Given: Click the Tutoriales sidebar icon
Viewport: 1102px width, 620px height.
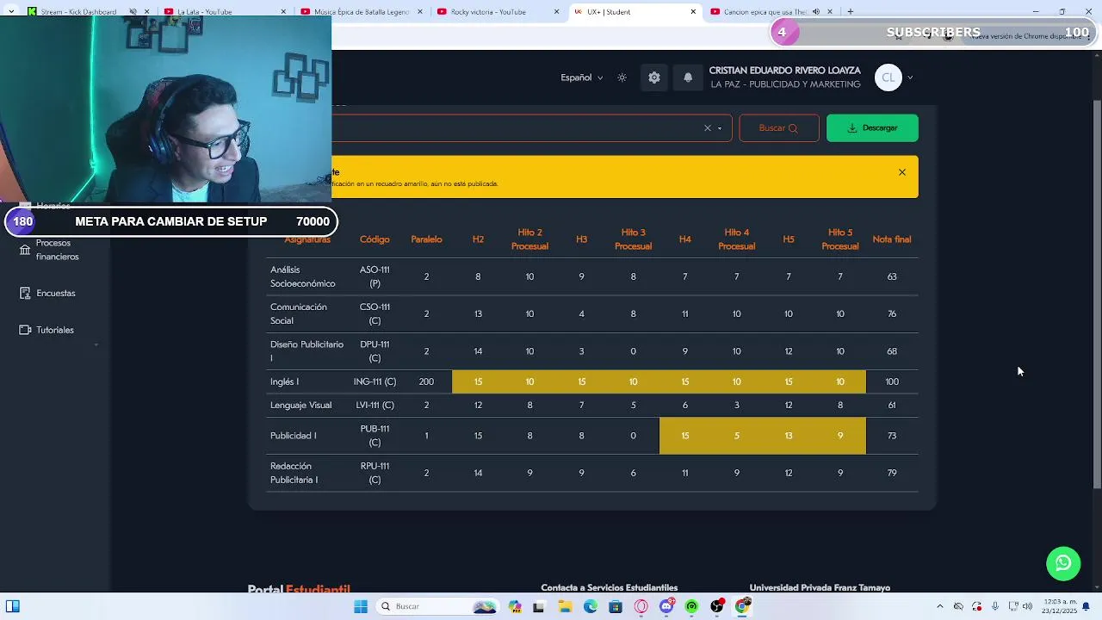Looking at the screenshot, I should pyautogui.click(x=25, y=330).
